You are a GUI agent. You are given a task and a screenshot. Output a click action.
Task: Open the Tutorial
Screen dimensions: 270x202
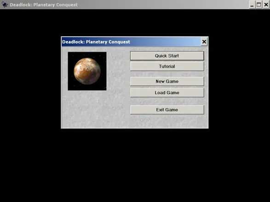[x=167, y=67]
